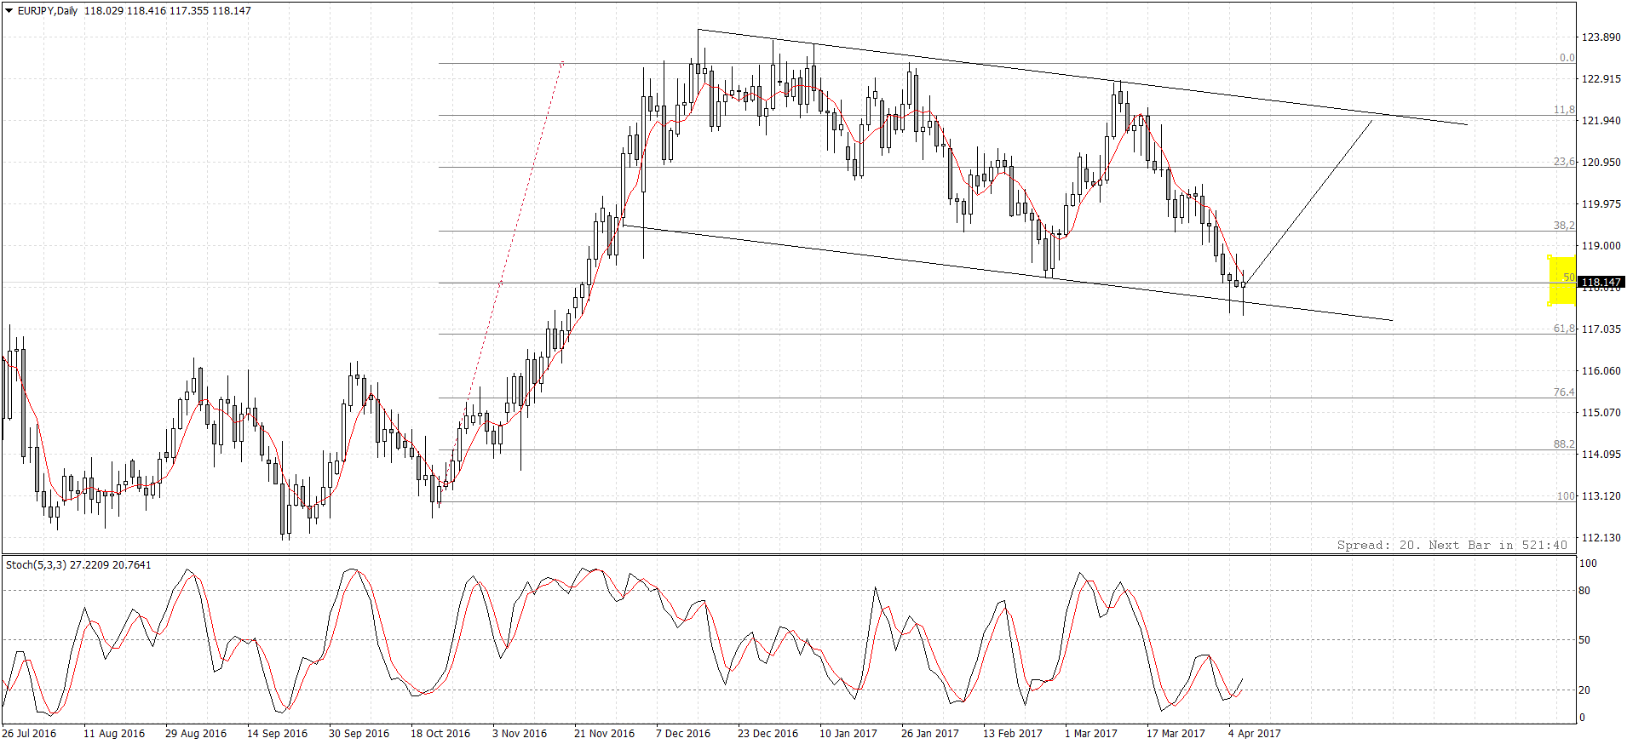Click the 13 Feb 2017 date label
Viewport: 1627px width, 744px height.
coord(1013,734)
